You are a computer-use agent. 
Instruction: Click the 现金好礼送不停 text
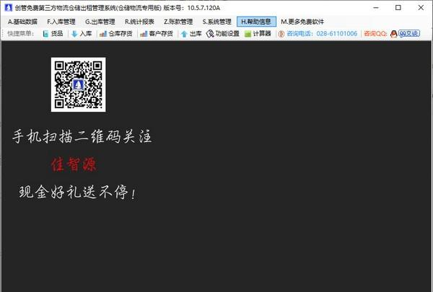(x=77, y=192)
